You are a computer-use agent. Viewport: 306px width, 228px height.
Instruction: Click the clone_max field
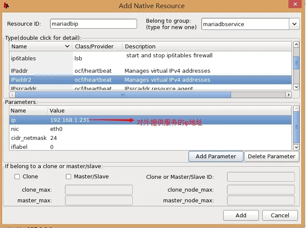click(x=99, y=190)
